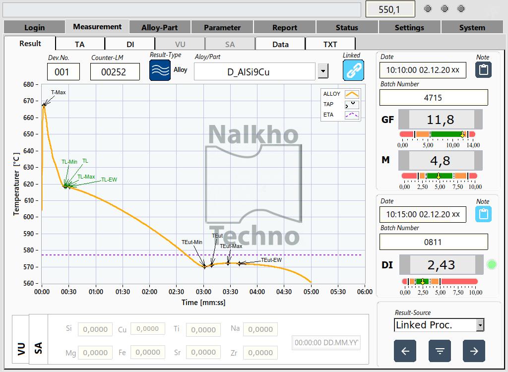508x372 pixels.
Task: Open the Note clipboard beside the 10:10:00 date
Action: (483, 69)
